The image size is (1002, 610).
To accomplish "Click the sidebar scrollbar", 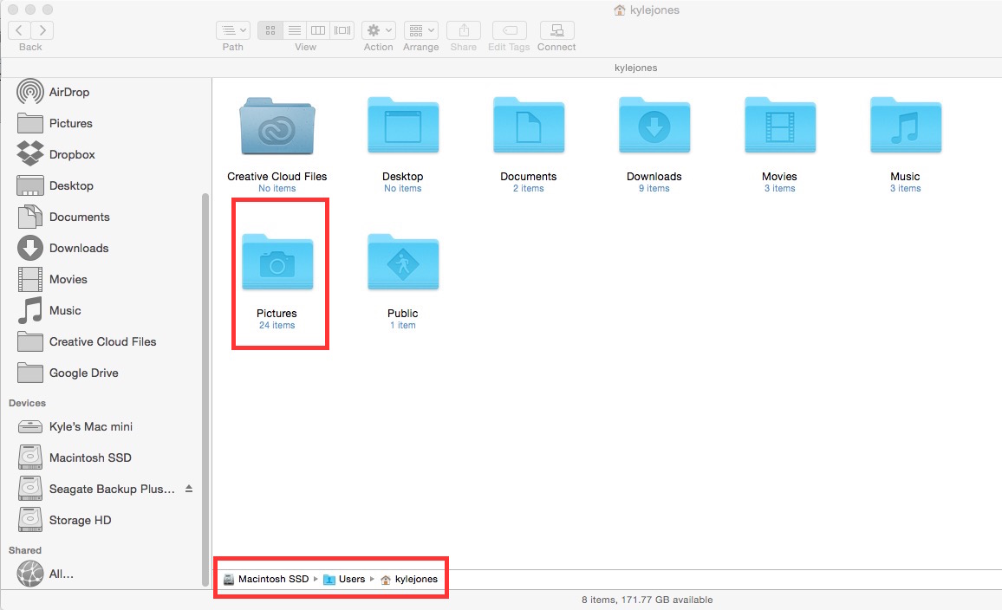I will pos(205,388).
